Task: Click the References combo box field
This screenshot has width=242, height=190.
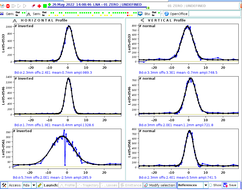Action: (x=191, y=185)
